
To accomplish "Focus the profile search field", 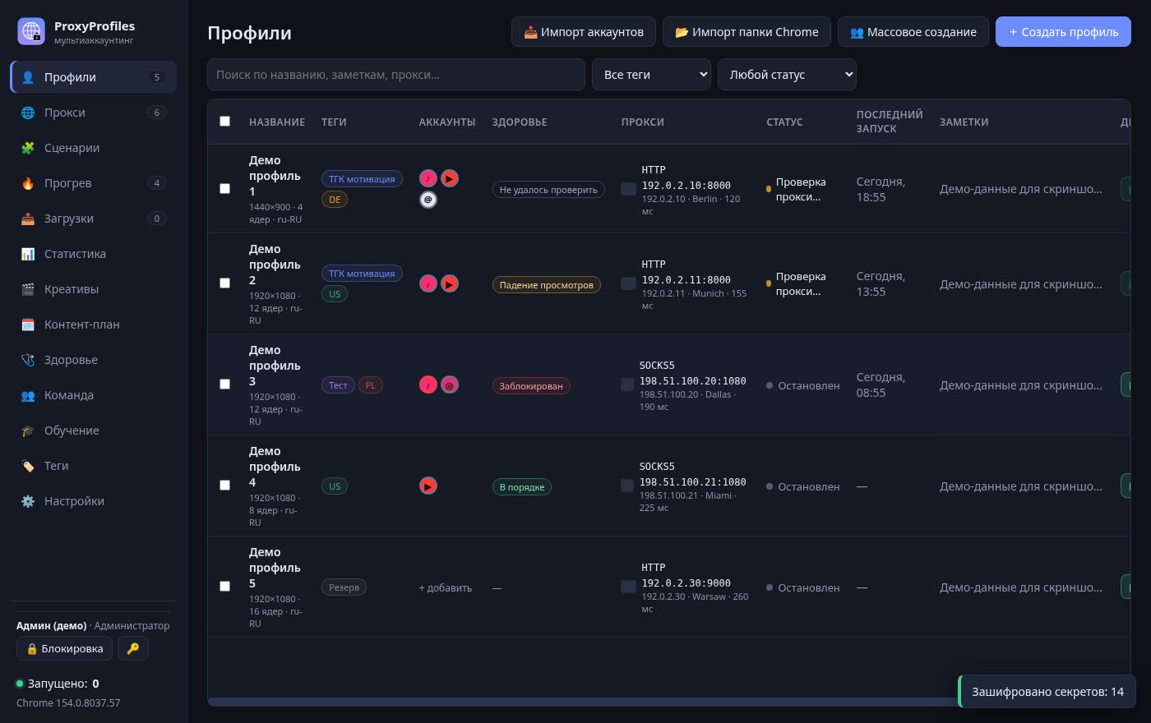I will 396,75.
